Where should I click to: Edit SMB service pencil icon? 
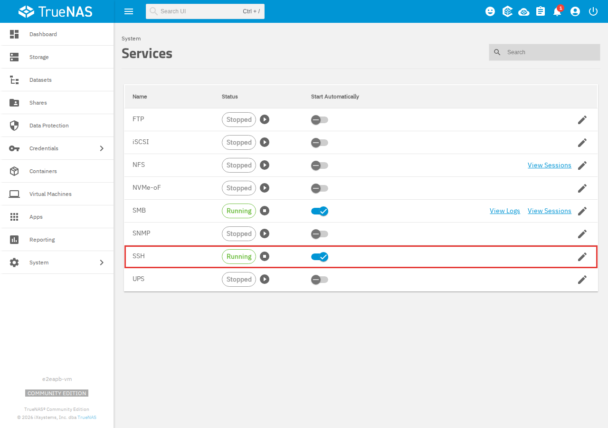tap(582, 211)
